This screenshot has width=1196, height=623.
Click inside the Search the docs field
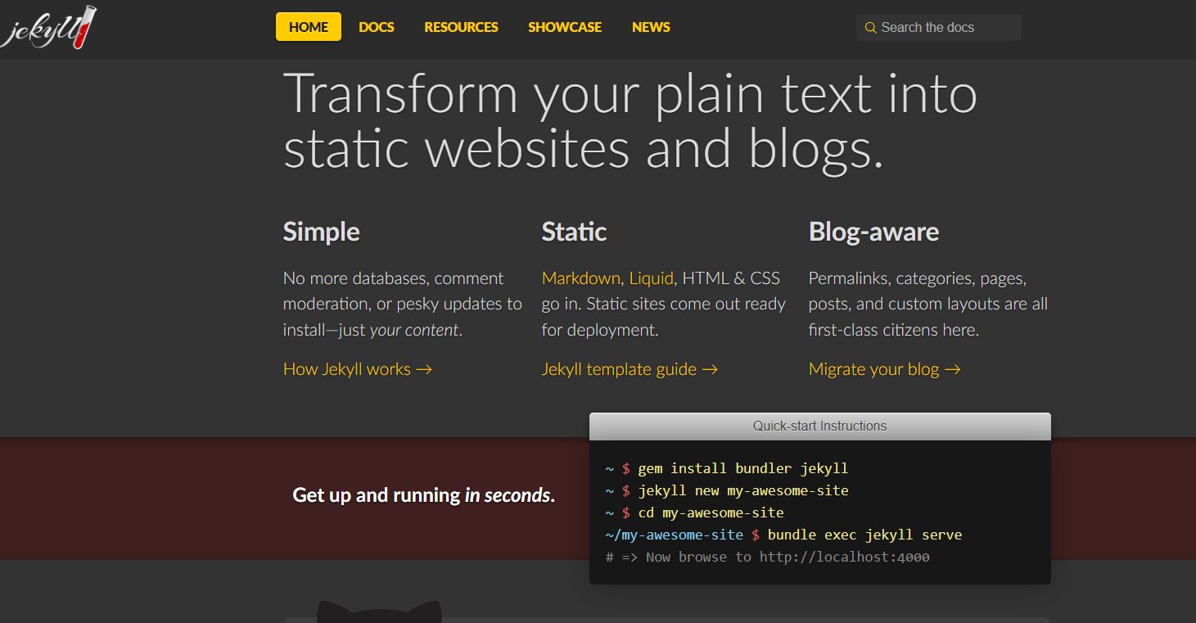click(938, 27)
